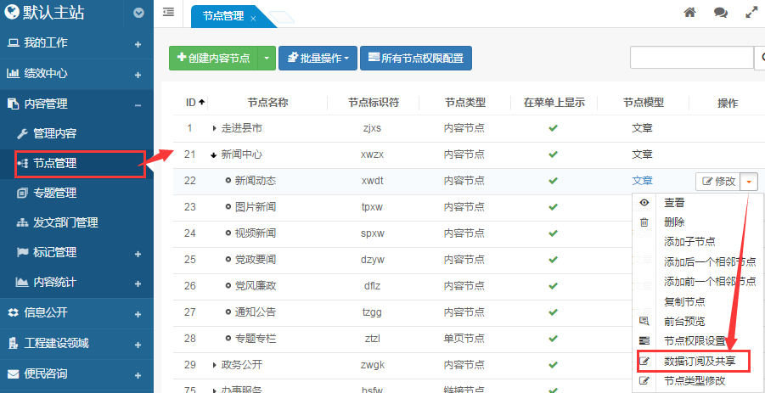Expand the 走进县市 tree node

215,129
